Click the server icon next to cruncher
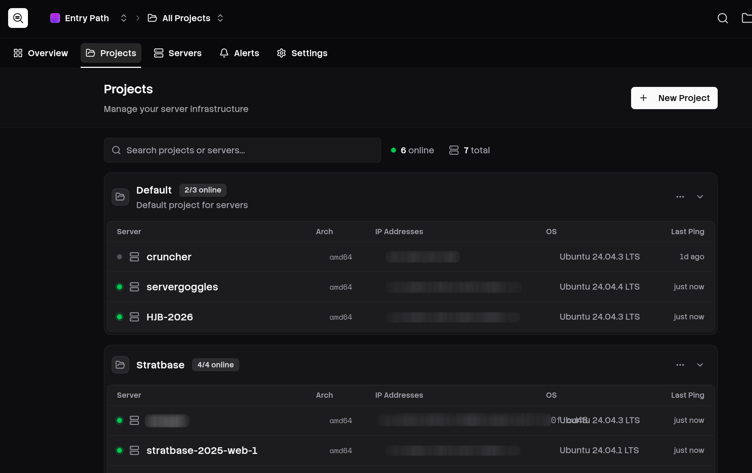 tap(134, 257)
